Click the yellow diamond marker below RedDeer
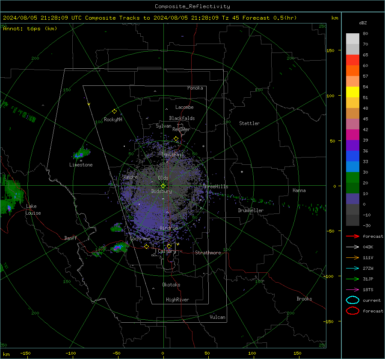This screenshot has width=385, height=359. point(176,139)
